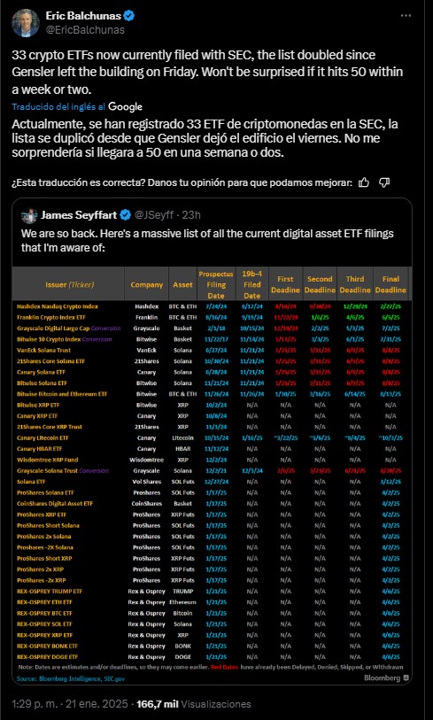433x720 pixels.
Task: Click 'Bitwise 10 Crypto Index' row
Action: 212,339
